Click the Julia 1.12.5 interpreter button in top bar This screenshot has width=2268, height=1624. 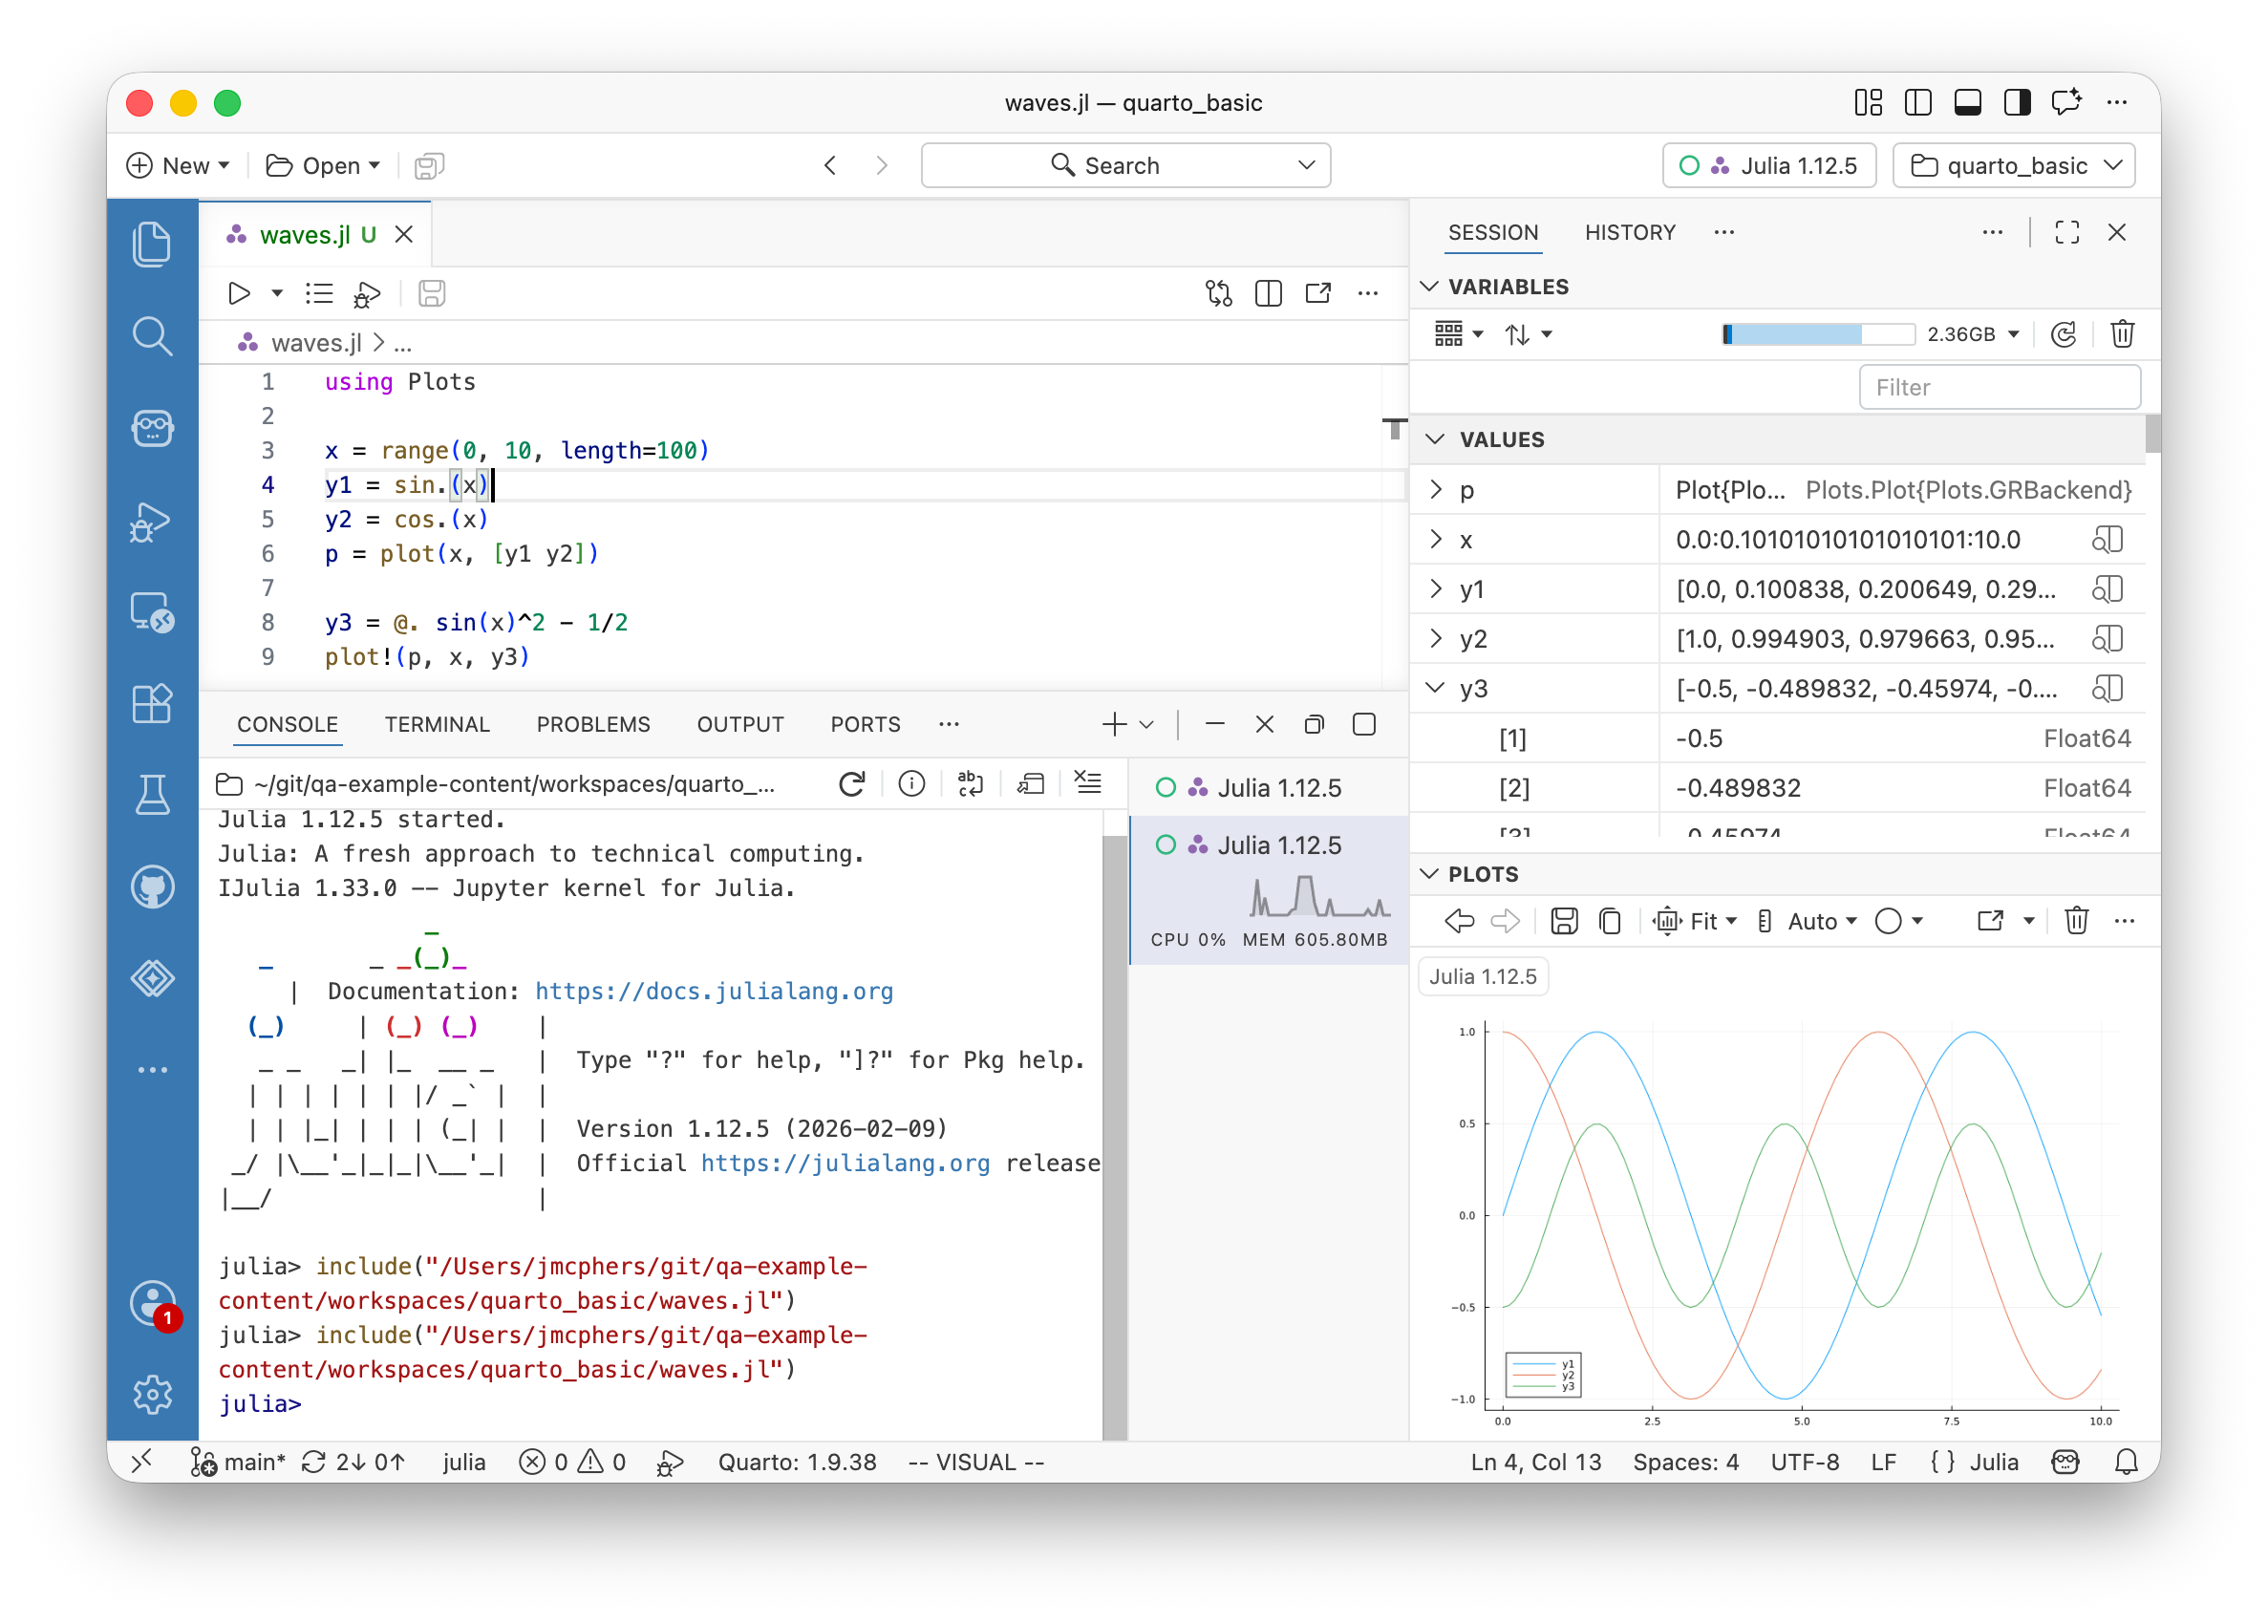[1768, 166]
